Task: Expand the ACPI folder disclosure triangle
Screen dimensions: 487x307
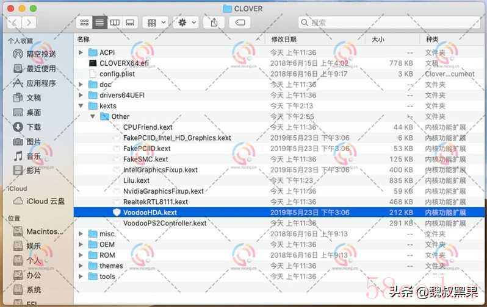Action: pos(81,52)
